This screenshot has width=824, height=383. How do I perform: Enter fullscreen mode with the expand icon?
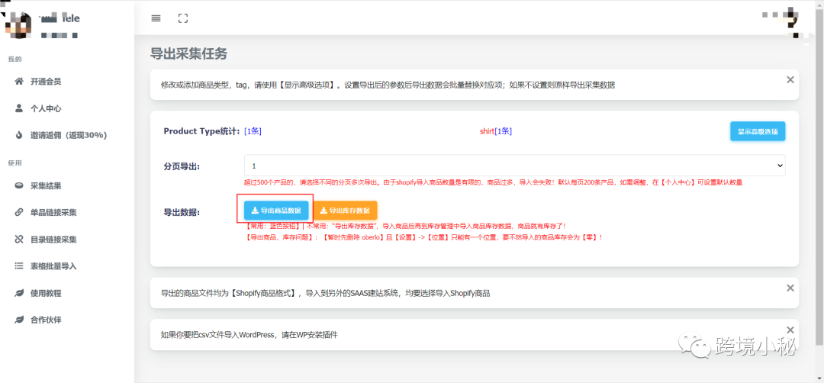coord(183,18)
